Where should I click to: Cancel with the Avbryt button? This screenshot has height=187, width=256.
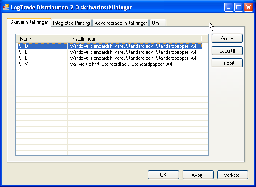click(x=198, y=175)
